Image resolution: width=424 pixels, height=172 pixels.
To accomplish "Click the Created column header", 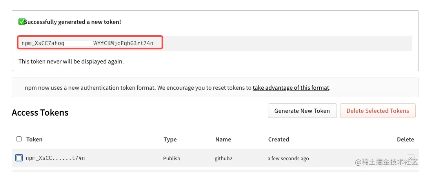I will [x=278, y=139].
